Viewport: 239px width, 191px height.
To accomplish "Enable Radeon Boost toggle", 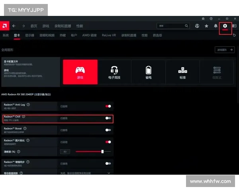I will (108, 130).
